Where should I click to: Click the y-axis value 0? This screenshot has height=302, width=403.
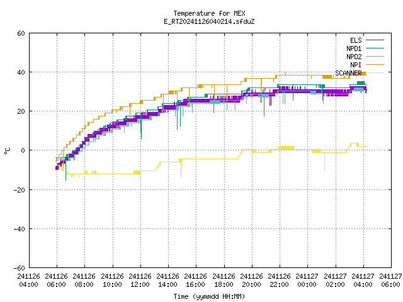23,150
